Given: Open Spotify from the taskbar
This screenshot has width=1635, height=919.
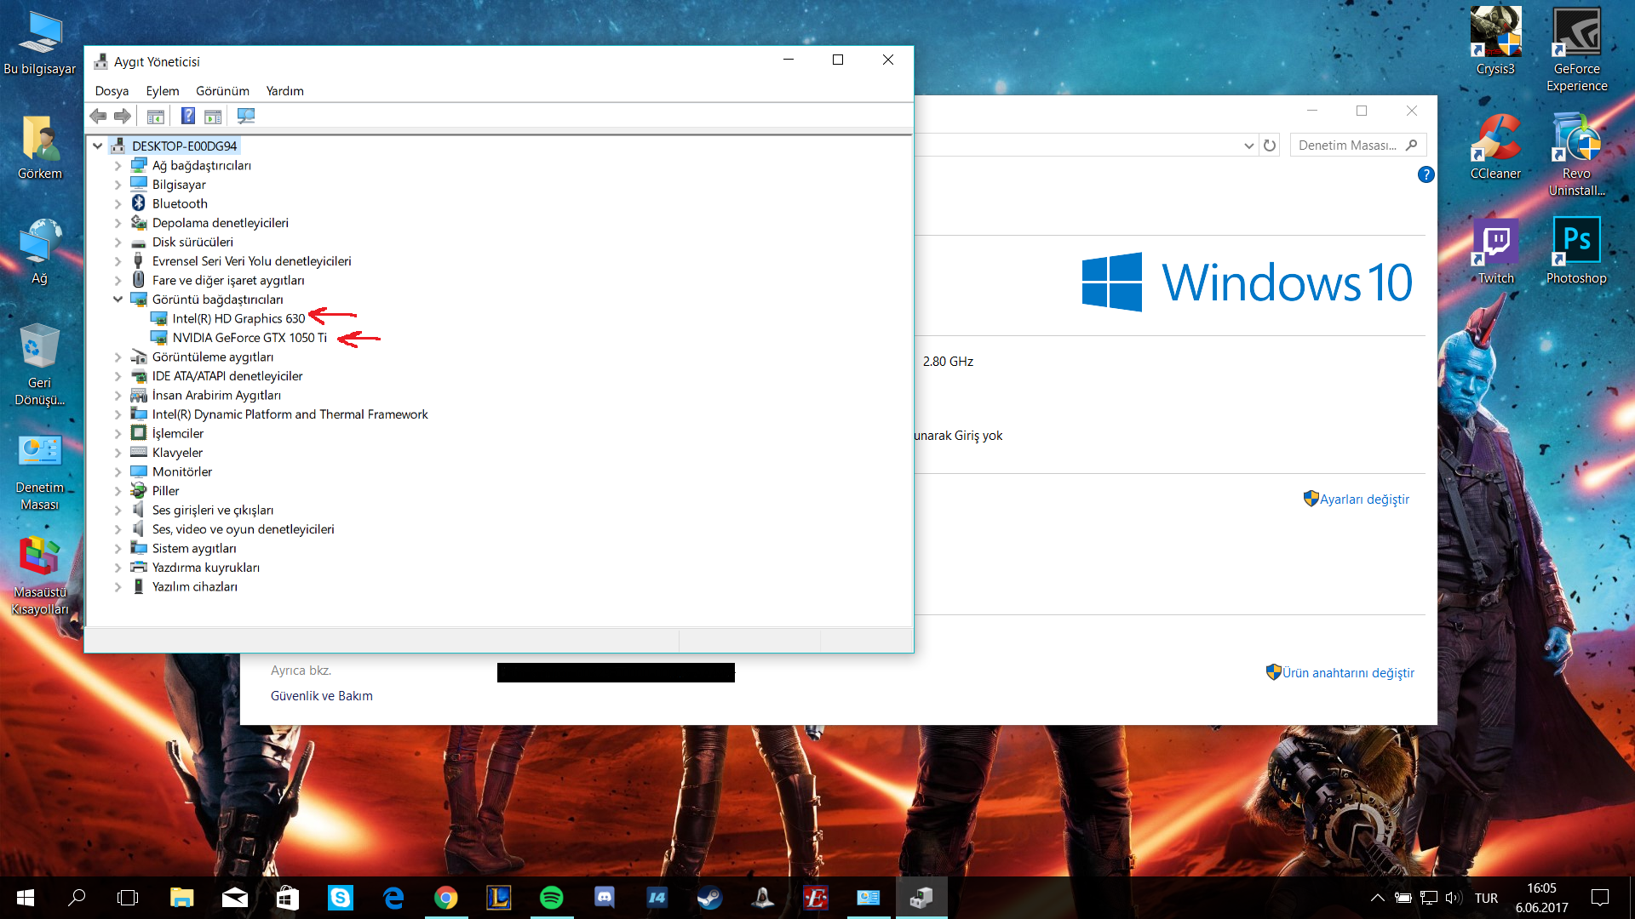Looking at the screenshot, I should point(551,897).
